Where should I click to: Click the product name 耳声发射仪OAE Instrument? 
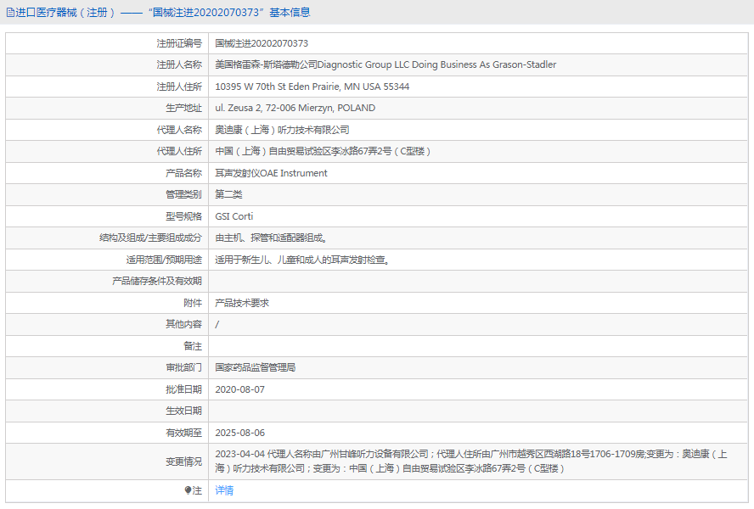tap(271, 173)
